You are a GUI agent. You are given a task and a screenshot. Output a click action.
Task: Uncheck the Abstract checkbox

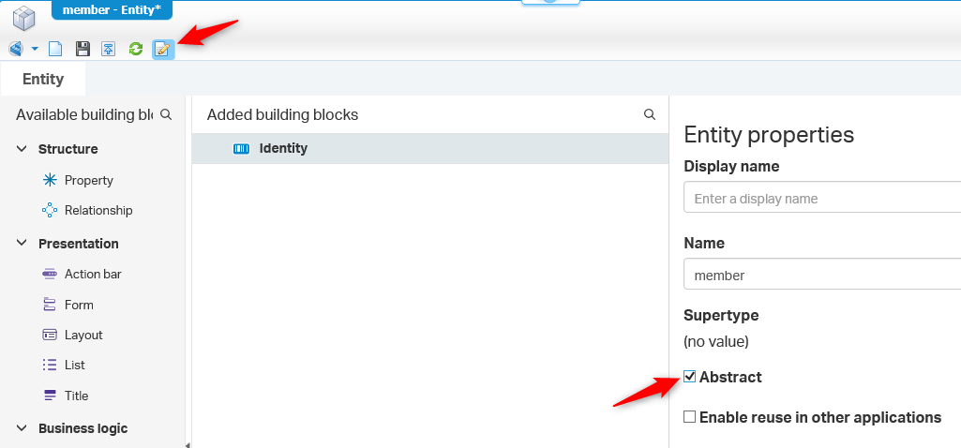pos(690,377)
